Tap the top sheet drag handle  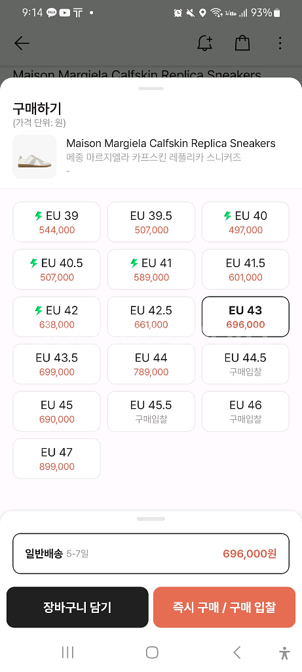151,89
